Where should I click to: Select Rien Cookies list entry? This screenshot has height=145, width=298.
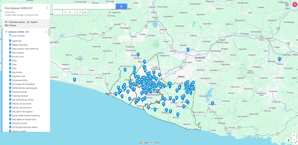coord(18,53)
